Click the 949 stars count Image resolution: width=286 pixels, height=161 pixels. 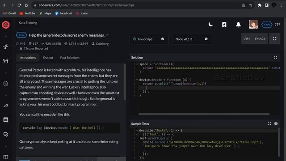[x=21, y=44]
